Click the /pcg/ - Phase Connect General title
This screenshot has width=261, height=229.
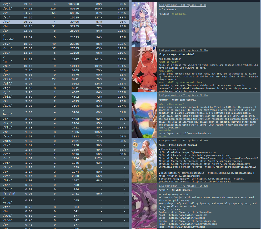178,145
